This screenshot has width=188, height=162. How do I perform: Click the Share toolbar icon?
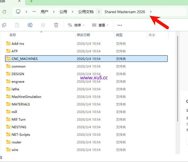(43, 25)
